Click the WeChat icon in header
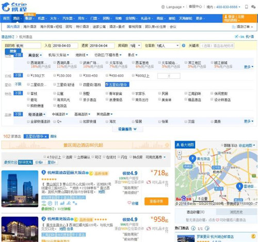This screenshot has height=242, width=258. [x=253, y=7]
